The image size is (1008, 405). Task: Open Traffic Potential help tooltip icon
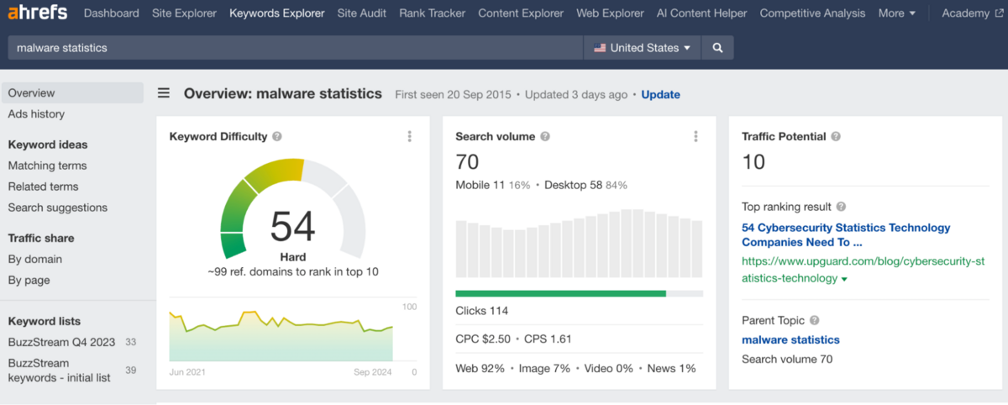coord(836,136)
